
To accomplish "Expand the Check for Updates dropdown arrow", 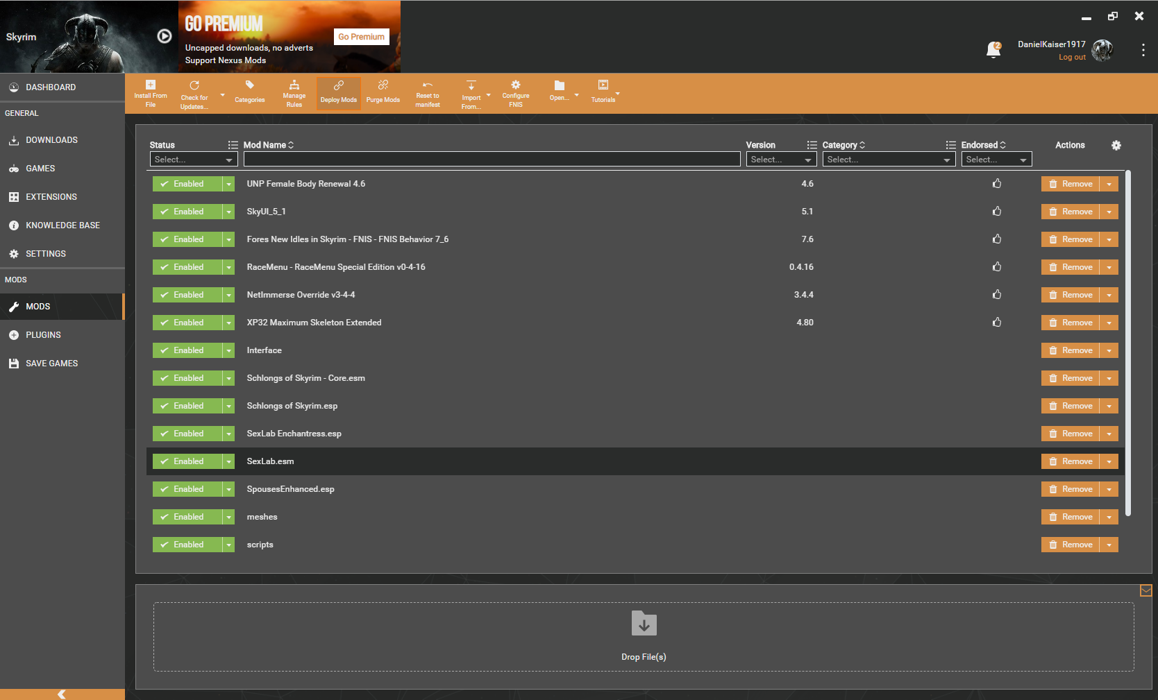I will pyautogui.click(x=222, y=93).
